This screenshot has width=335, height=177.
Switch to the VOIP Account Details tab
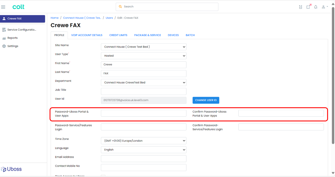(87, 35)
